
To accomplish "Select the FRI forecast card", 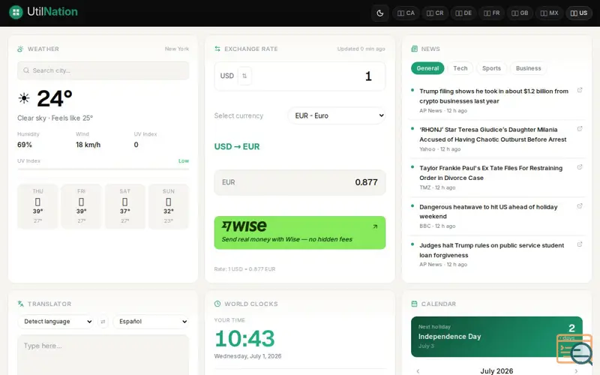I will click(81, 206).
